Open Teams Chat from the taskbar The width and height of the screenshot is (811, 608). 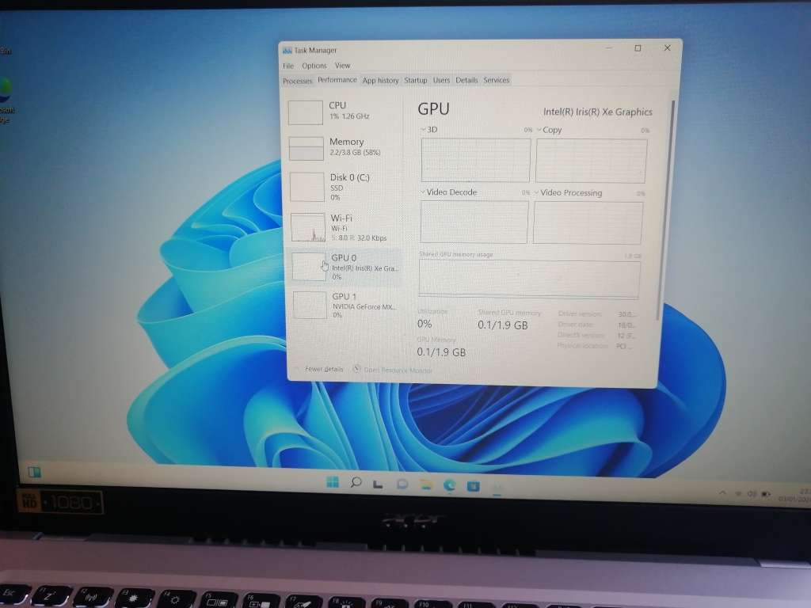[x=402, y=483]
